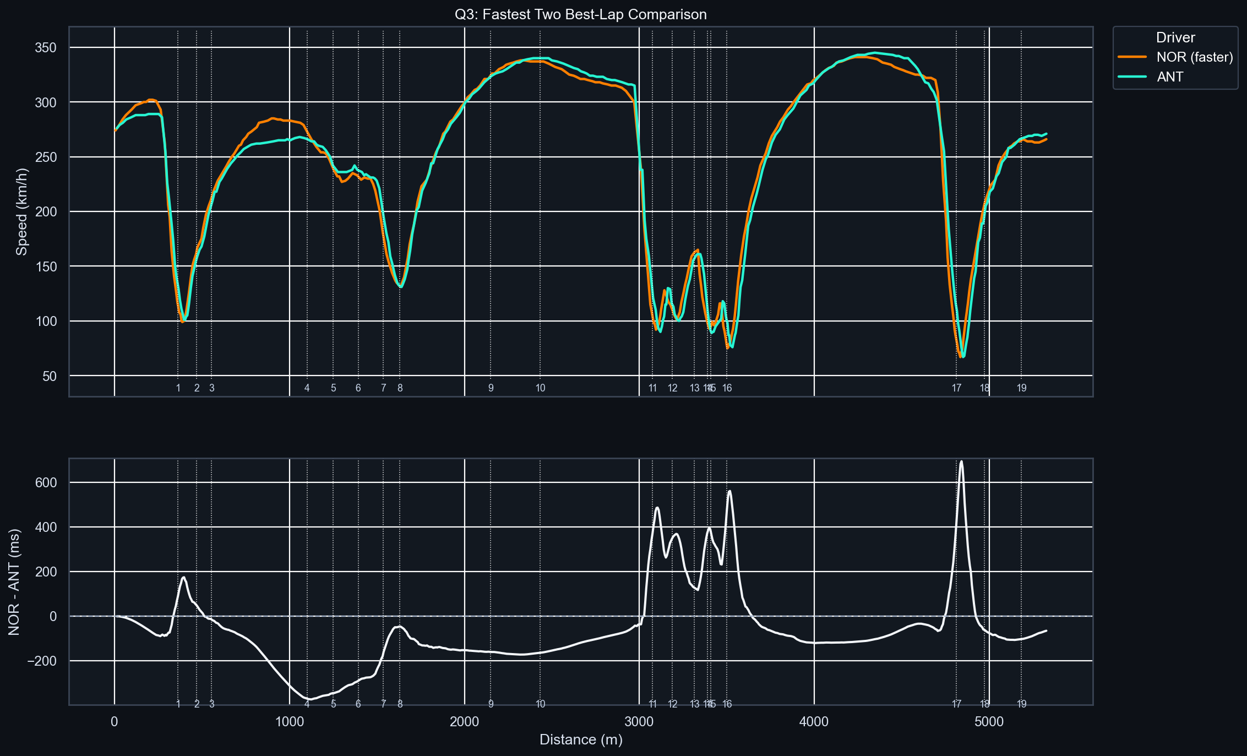Select corner marker 4 in the speed chart

coord(307,388)
